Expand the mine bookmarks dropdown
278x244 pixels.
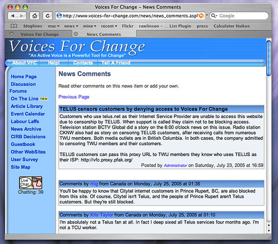90,26
